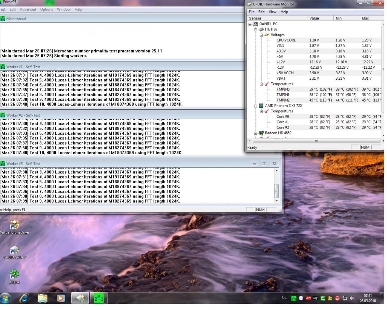Collapse ITE IT87 Temperatures node
This screenshot has width=387, height=310.
(x=261, y=84)
